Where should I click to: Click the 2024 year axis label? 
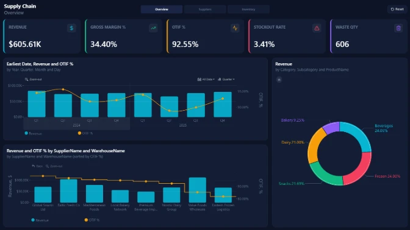tap(77, 125)
